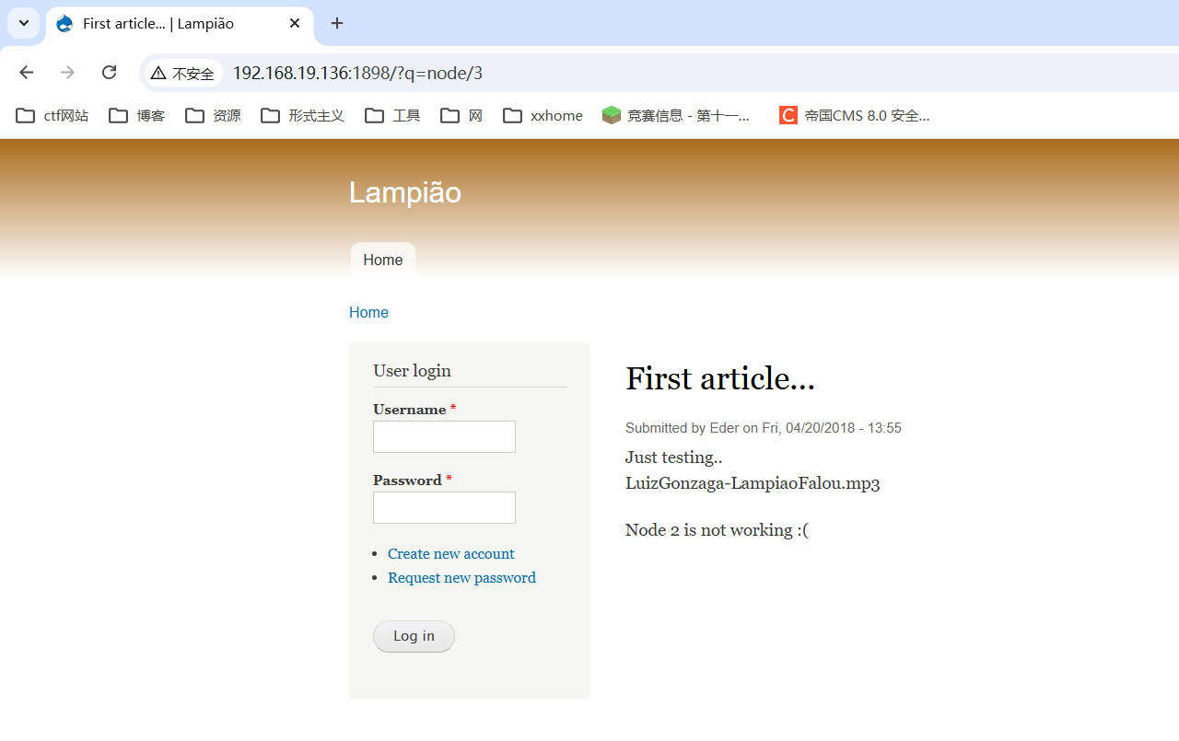Close the First article browser tab
The image size is (1179, 741).
(295, 24)
